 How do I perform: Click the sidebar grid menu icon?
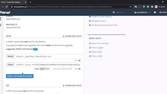(1, 19)
